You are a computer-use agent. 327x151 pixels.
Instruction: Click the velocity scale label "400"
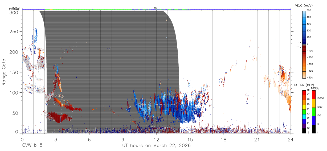pos(309,17)
